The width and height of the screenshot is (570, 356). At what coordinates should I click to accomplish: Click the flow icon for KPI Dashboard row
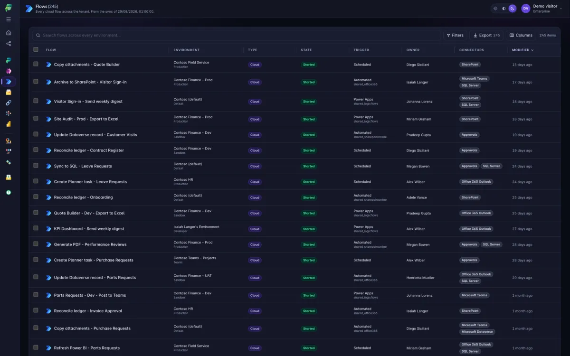pos(48,229)
